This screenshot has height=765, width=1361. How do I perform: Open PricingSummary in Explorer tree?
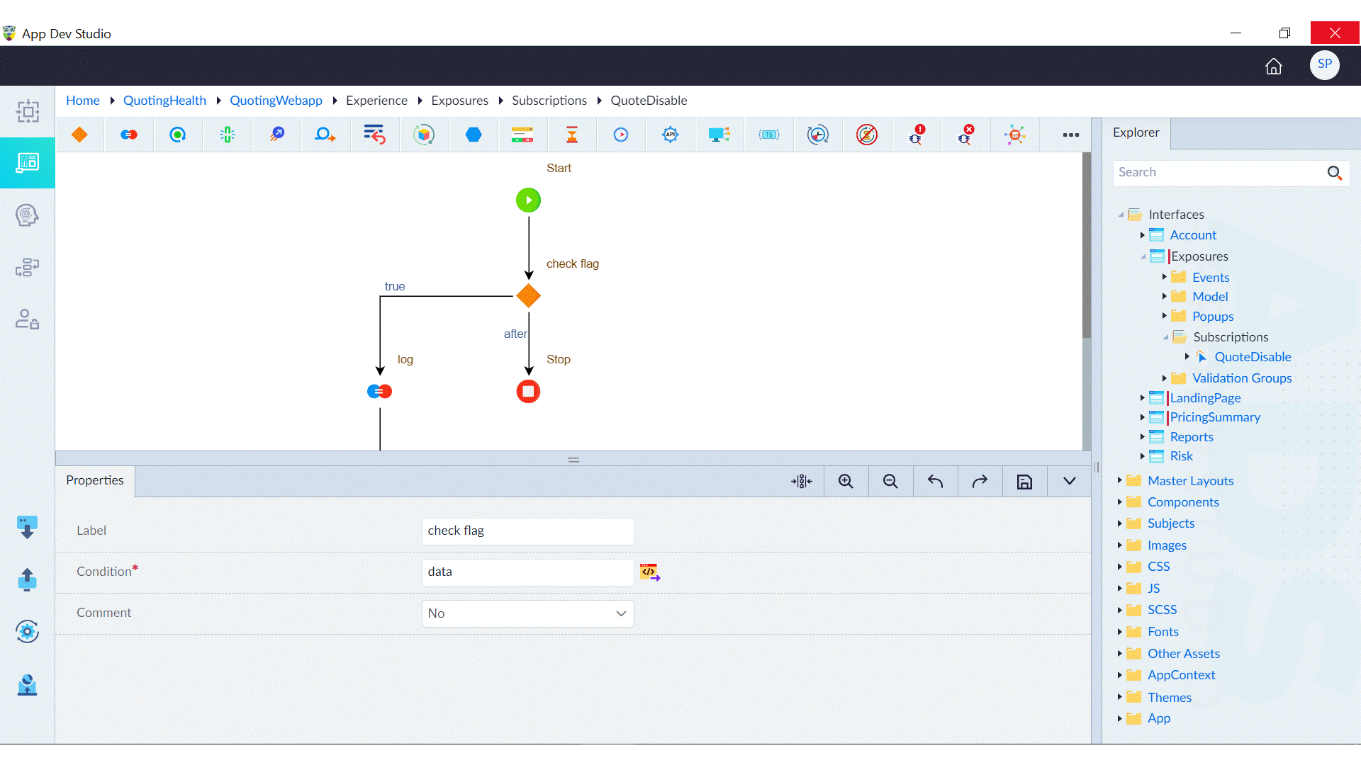(x=1215, y=417)
